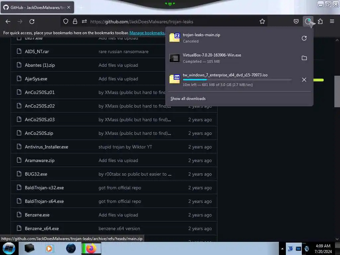Open AIDS_NT.rar file
340x255 pixels.
point(37,51)
